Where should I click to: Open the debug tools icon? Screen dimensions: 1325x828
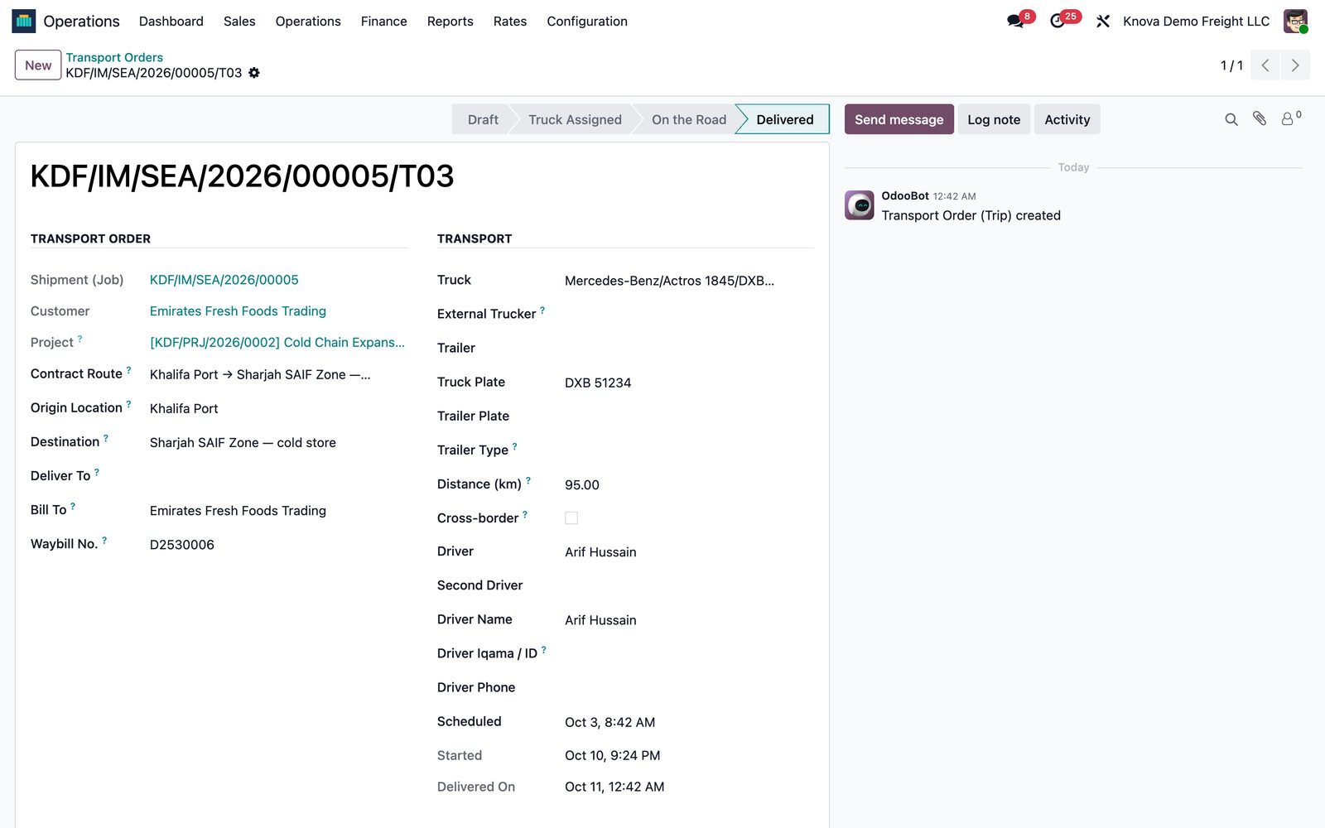pyautogui.click(x=1103, y=22)
